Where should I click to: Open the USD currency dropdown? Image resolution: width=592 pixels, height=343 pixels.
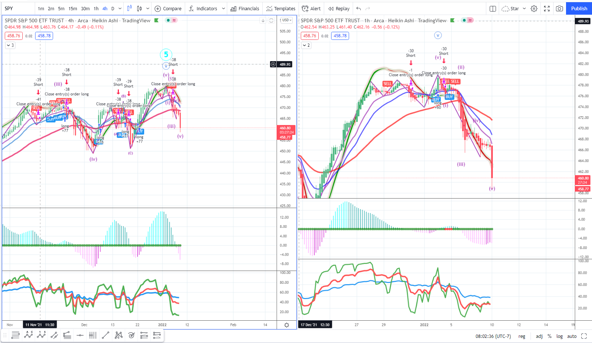coord(286,20)
